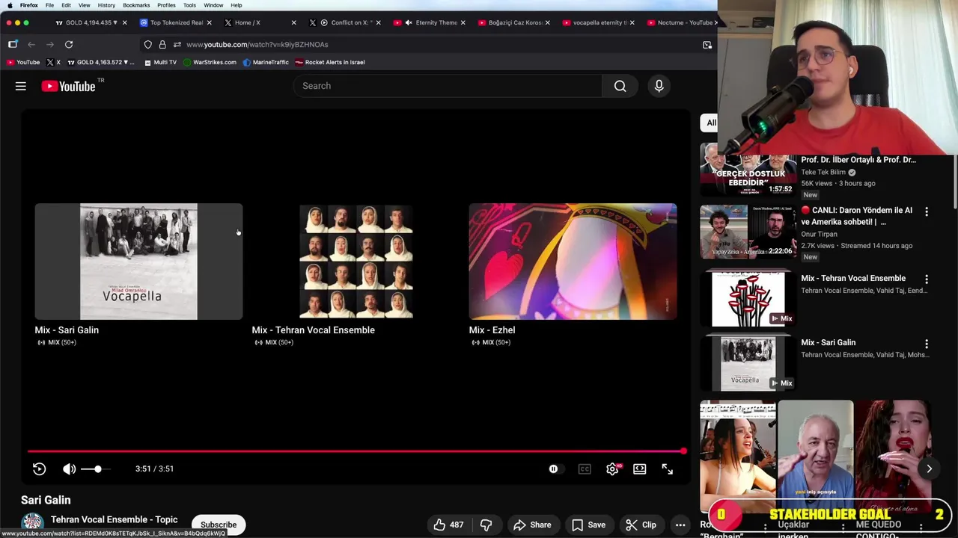Open the Firefox Bookmarks menu
958x538 pixels.
tap(136, 5)
